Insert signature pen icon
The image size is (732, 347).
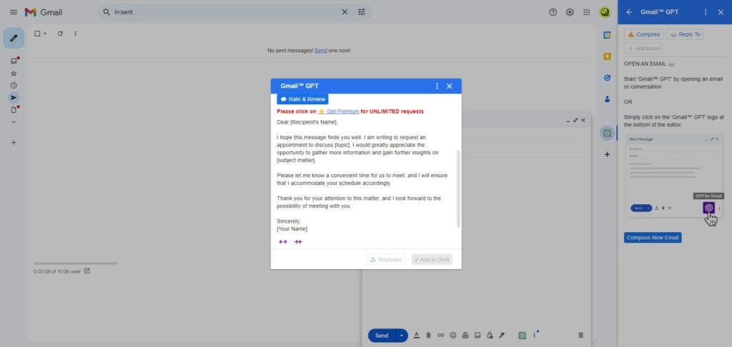502,336
